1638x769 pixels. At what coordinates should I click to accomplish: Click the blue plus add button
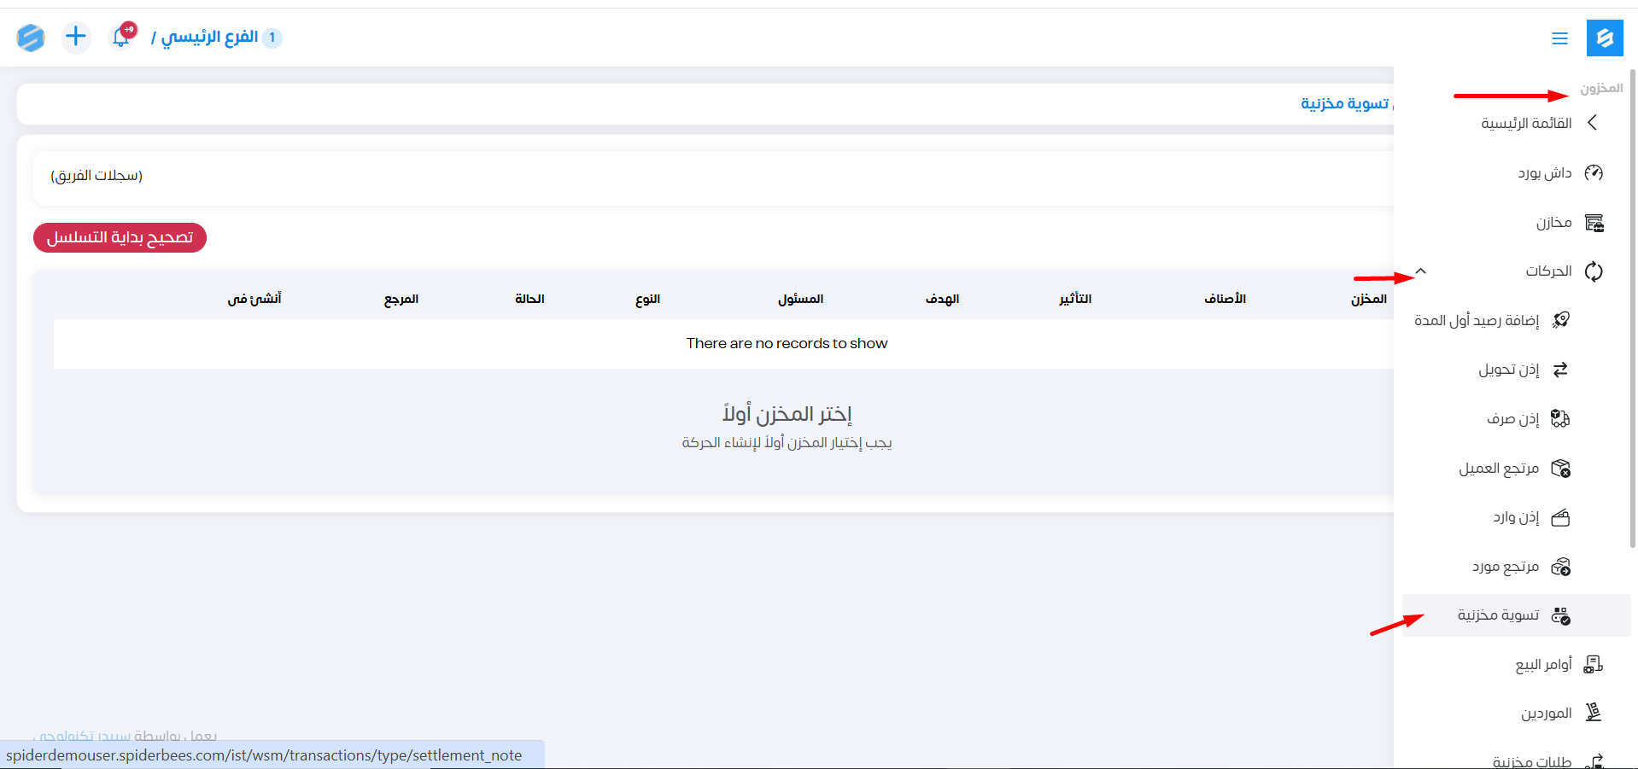coord(76,37)
